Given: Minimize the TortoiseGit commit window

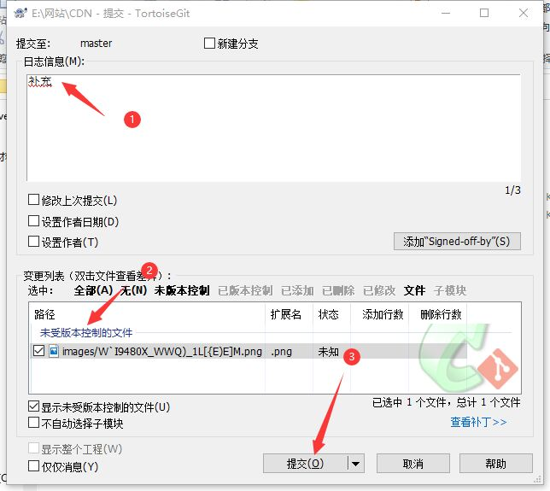Looking at the screenshot, I should point(446,14).
